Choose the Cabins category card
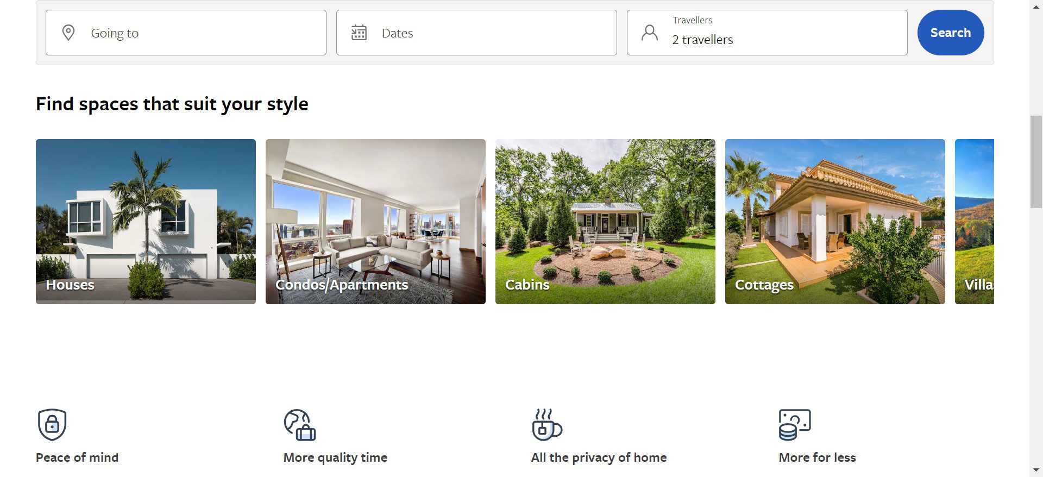Viewport: 1043px width, 477px height. pyautogui.click(x=605, y=222)
